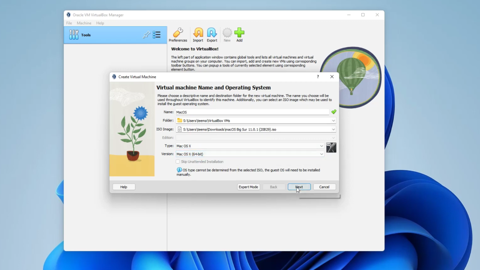The width and height of the screenshot is (480, 270).
Task: Switch to Expert Mode
Action: pyautogui.click(x=248, y=187)
